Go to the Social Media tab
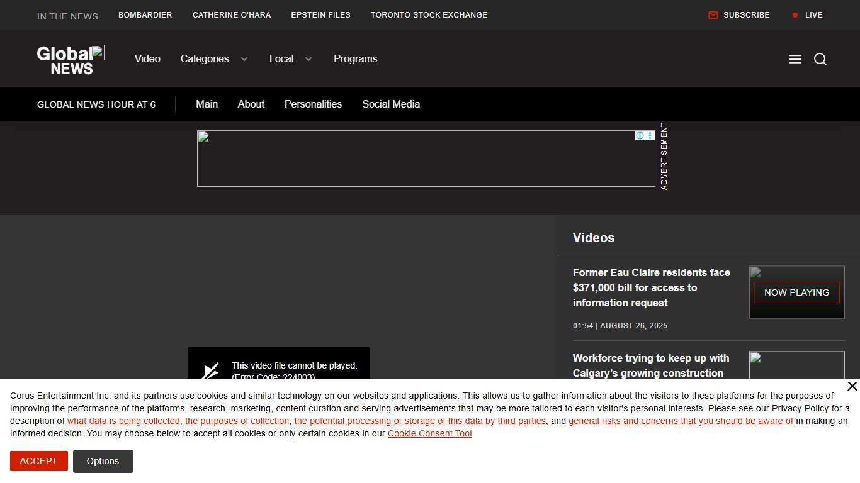860x483 pixels. (390, 104)
